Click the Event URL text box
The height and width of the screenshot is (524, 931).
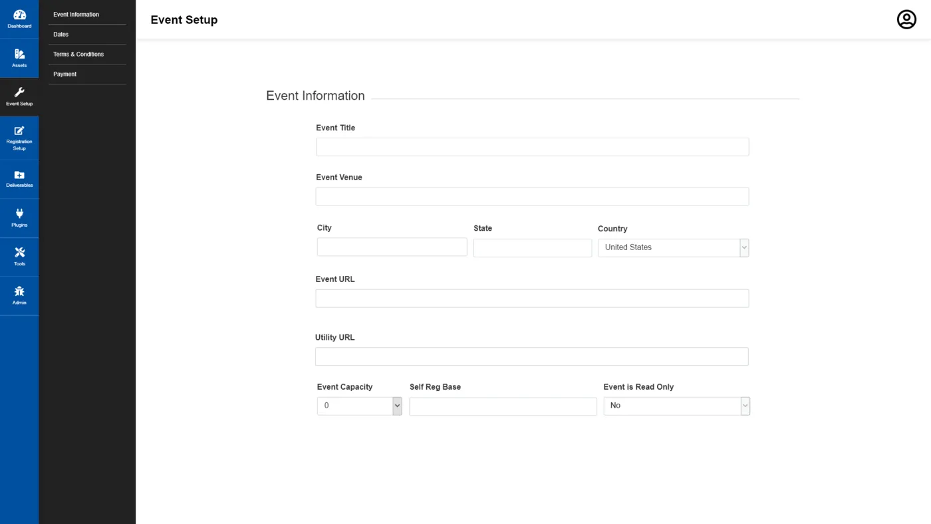[x=532, y=298]
